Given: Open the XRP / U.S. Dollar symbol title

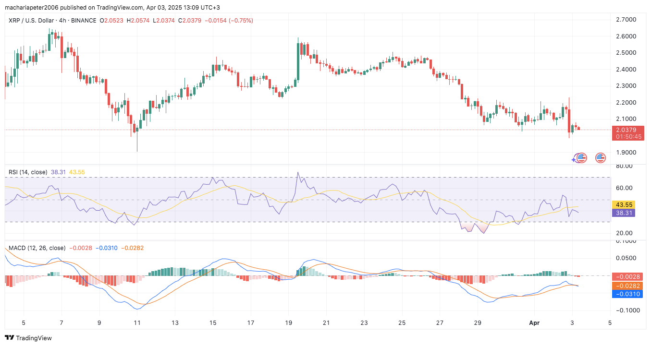Looking at the screenshot, I should pyautogui.click(x=34, y=21).
